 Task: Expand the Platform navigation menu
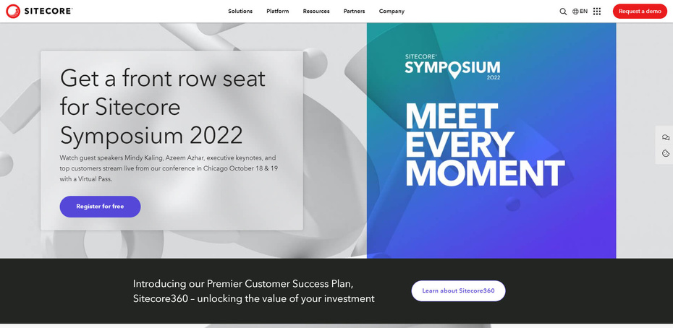coord(278,12)
